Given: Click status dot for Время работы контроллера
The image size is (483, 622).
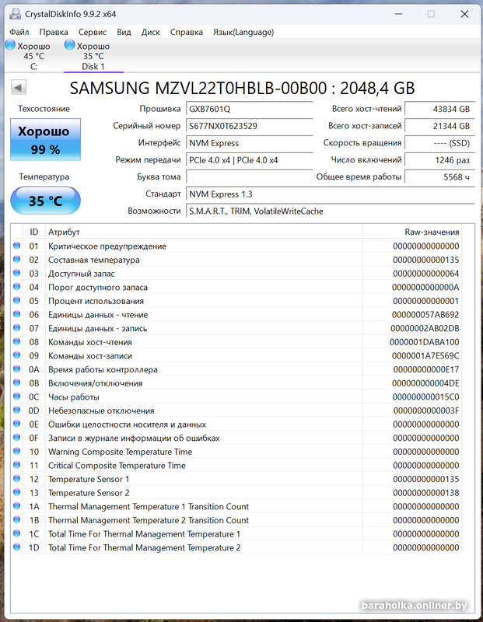Looking at the screenshot, I should (16, 369).
